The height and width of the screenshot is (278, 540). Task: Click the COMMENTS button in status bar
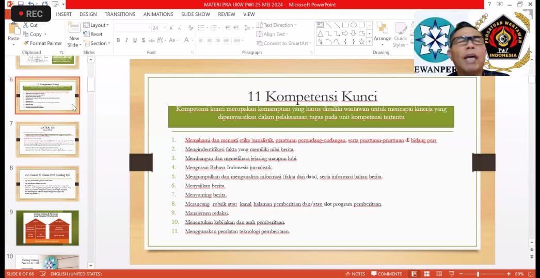click(x=387, y=274)
